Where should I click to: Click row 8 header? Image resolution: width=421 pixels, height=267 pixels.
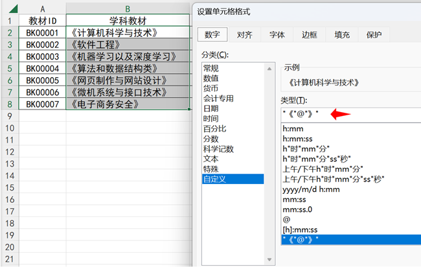pos(9,104)
